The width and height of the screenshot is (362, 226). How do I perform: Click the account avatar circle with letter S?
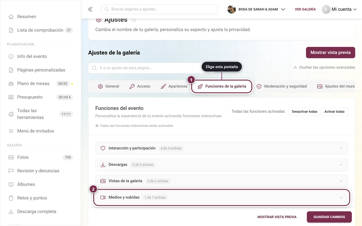pyautogui.click(x=326, y=9)
